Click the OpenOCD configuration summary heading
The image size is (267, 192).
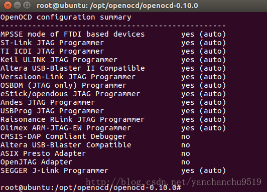click(66, 17)
